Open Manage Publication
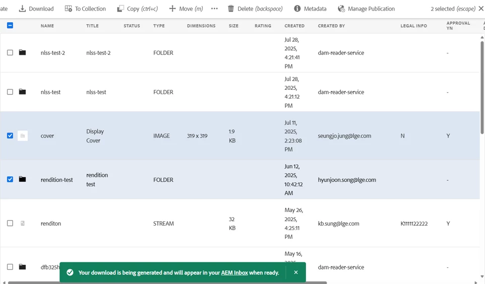Image resolution: width=485 pixels, height=284 pixels. click(366, 9)
